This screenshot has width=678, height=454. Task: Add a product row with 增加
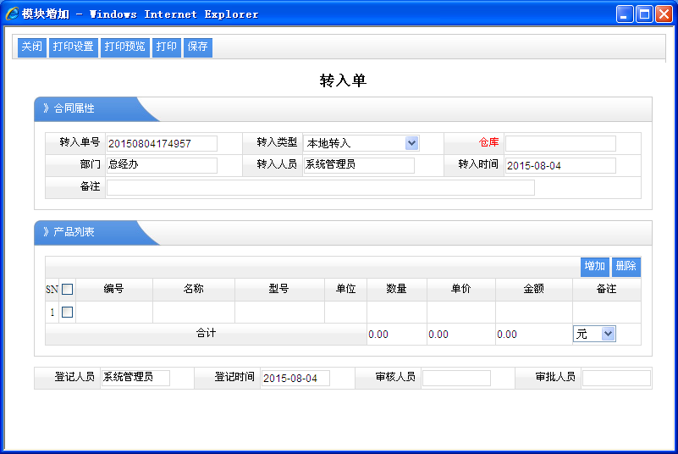pos(594,267)
